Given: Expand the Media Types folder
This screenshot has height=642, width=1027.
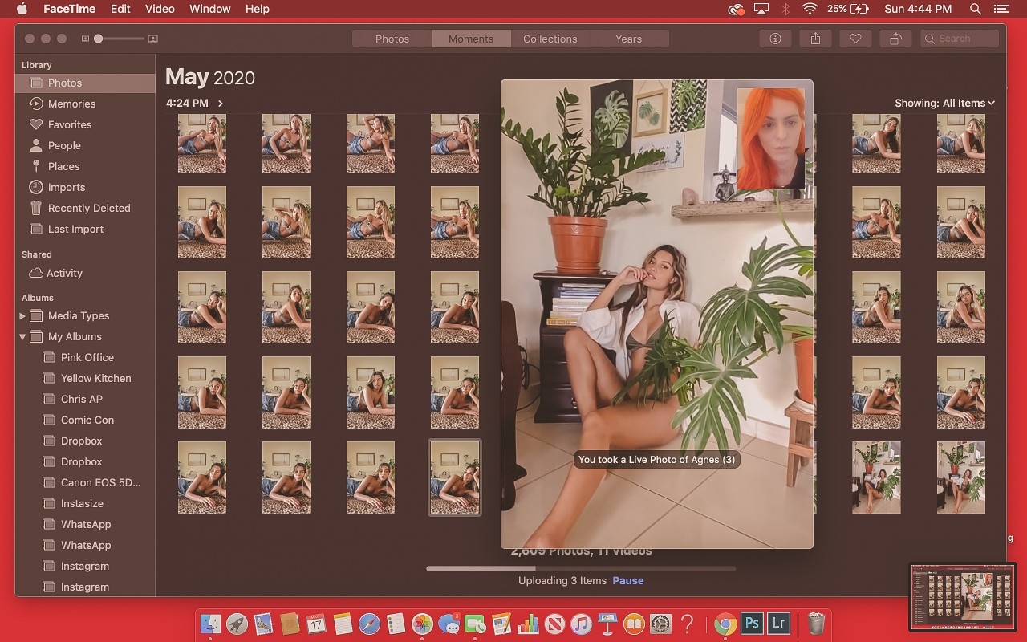Looking at the screenshot, I should coord(22,316).
